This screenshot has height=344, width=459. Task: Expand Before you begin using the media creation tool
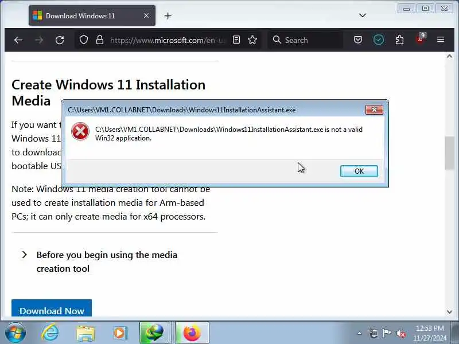pos(99,261)
